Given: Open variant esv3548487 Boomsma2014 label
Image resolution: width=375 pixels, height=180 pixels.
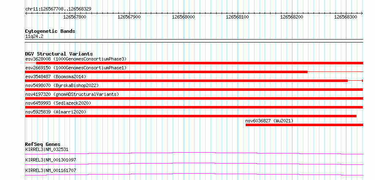Looking at the screenshot, I should [x=56, y=77].
